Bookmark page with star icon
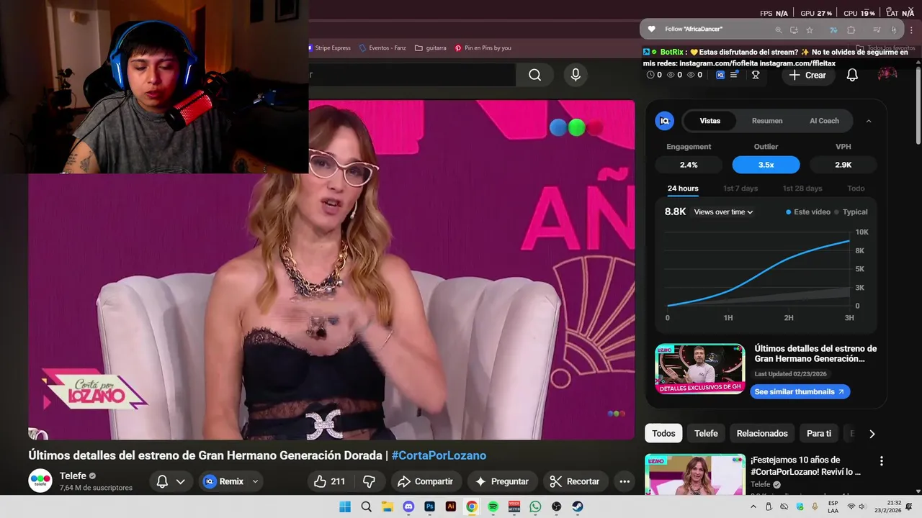922x518 pixels. 810,29
